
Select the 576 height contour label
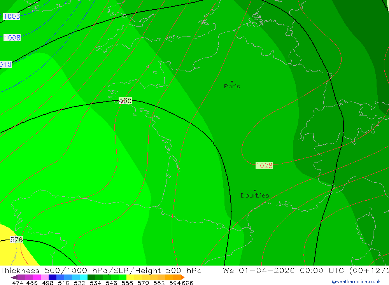pos(16,240)
